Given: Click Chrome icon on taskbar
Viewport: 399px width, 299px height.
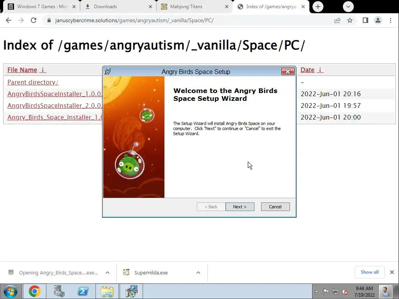Looking at the screenshot, I should [35, 291].
